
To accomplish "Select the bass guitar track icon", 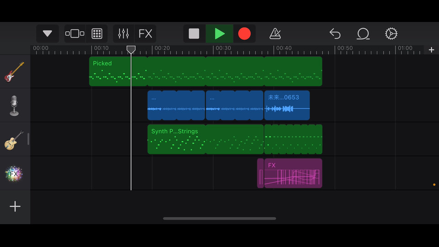I will 15,72.
